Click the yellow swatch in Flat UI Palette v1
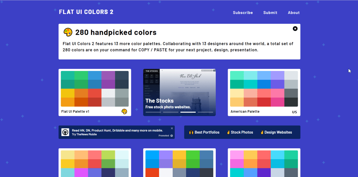 click(x=68, y=93)
